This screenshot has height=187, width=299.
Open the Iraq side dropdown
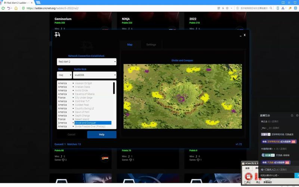pyautogui.click(x=64, y=75)
